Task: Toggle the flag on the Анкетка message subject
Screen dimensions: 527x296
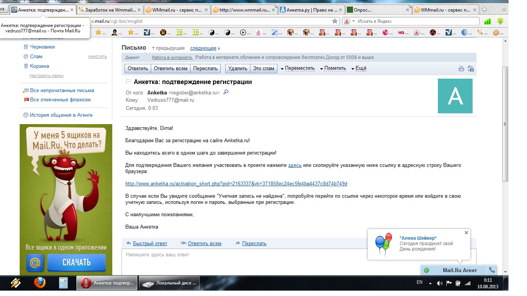Action: click(128, 82)
